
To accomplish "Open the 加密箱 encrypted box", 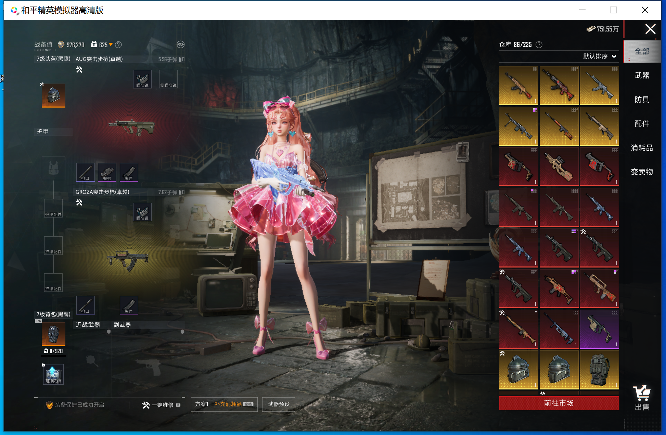I will [x=53, y=375].
